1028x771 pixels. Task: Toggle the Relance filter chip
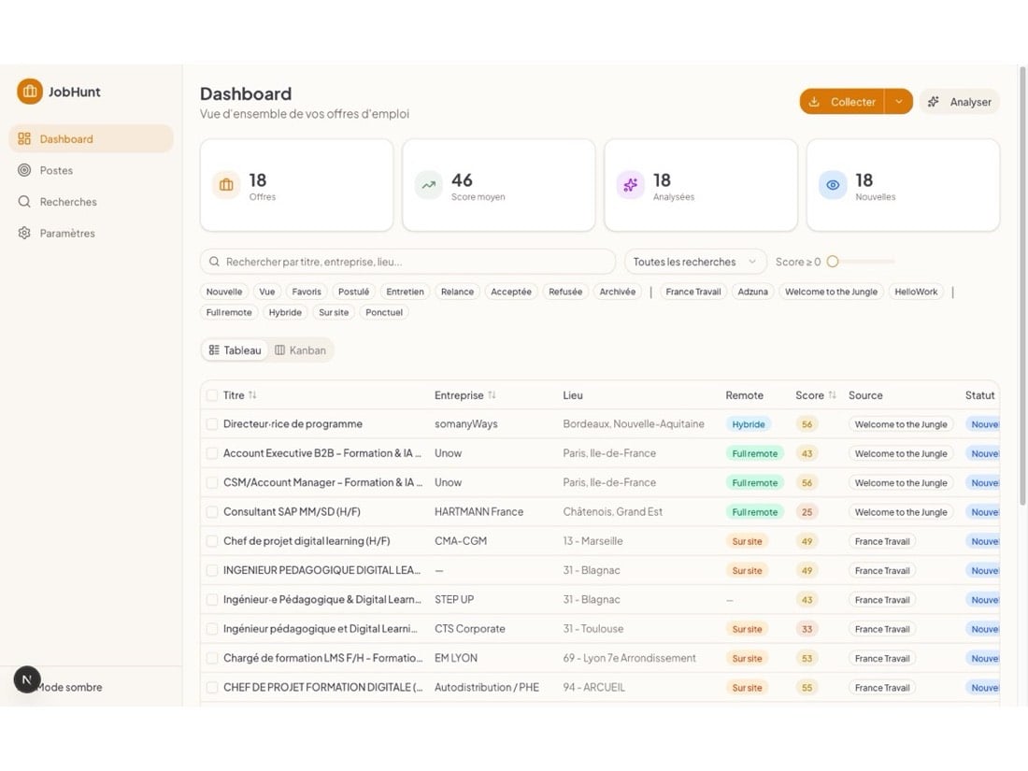[457, 292]
